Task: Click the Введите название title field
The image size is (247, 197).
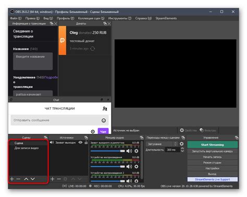Action: click(x=33, y=61)
